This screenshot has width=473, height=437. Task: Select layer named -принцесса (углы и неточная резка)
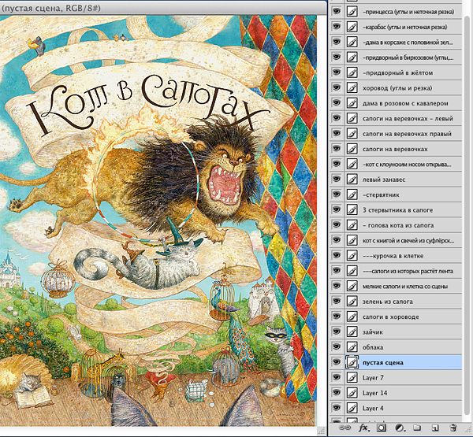[408, 12]
